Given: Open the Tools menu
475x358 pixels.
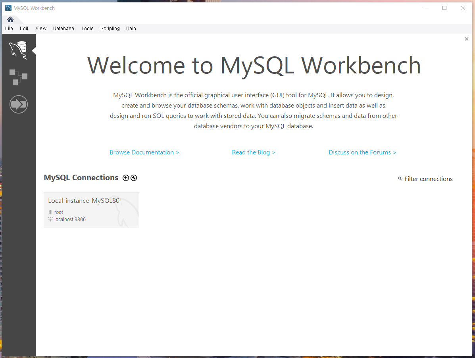Looking at the screenshot, I should 88,29.
